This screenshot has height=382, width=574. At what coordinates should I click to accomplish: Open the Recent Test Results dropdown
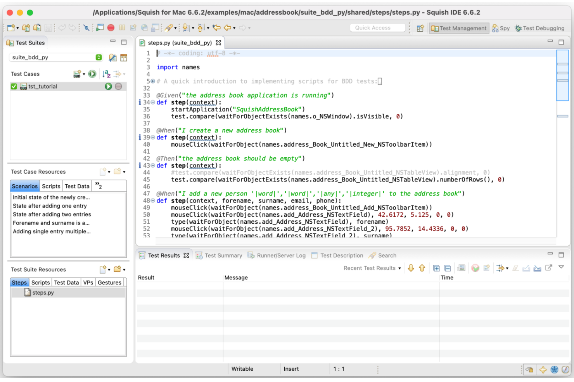[400, 268]
